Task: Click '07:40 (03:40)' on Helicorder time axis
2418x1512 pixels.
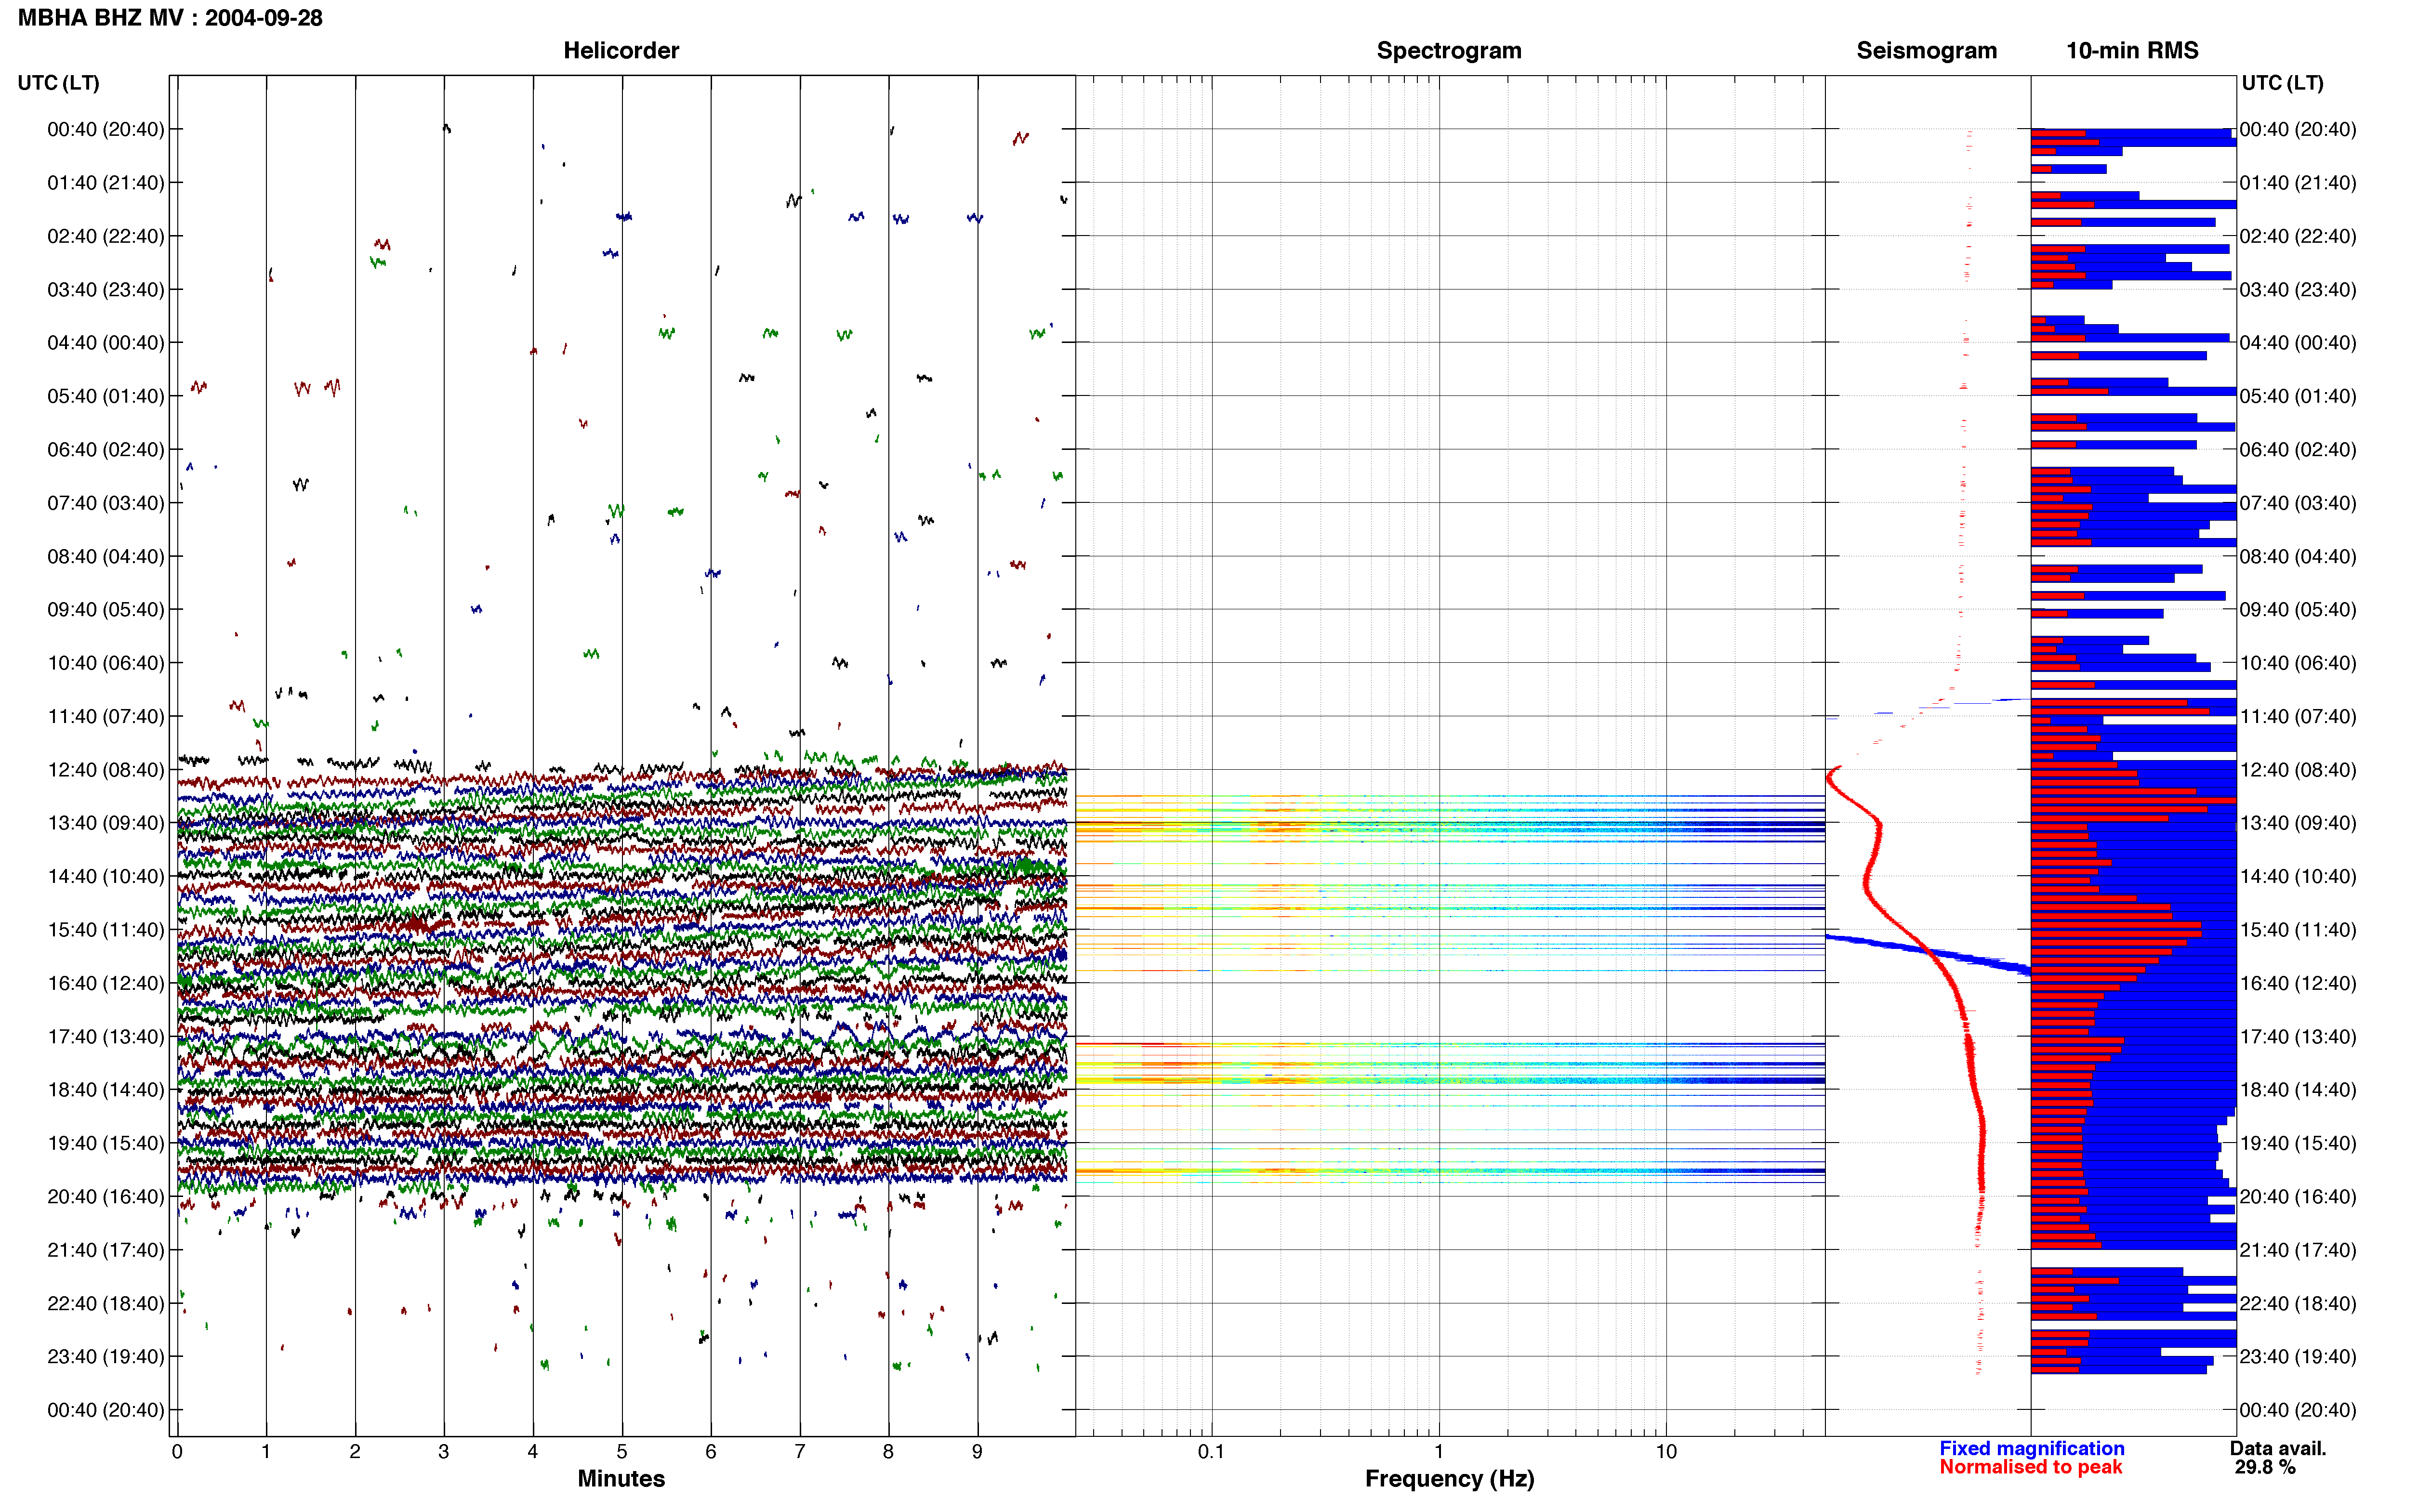Action: coord(106,503)
